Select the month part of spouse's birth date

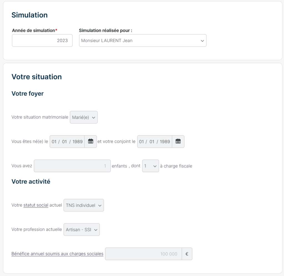152,142
